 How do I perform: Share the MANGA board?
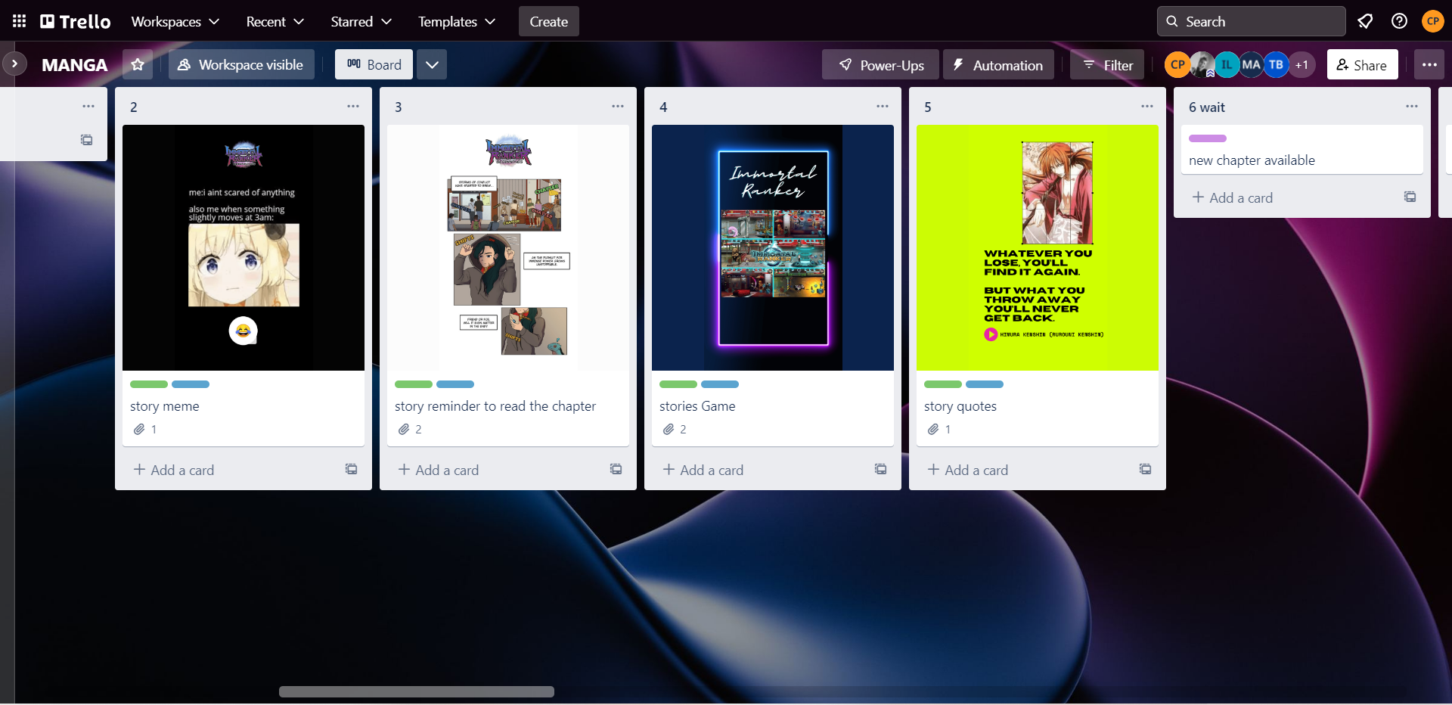coord(1362,65)
